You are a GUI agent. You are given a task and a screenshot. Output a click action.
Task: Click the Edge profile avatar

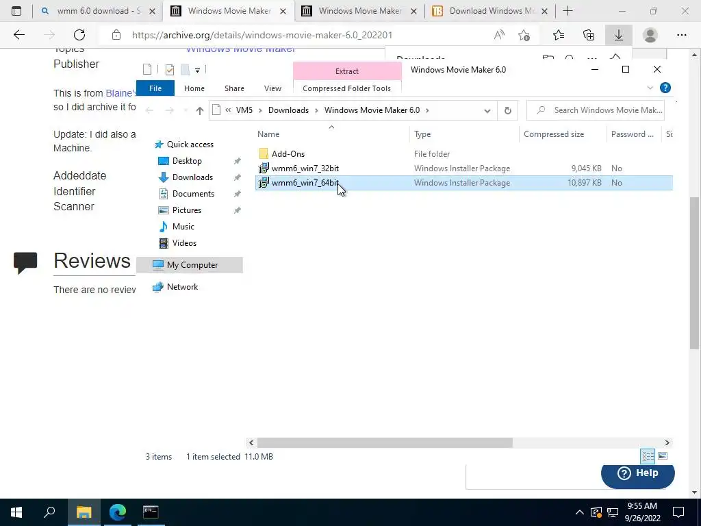(x=650, y=35)
